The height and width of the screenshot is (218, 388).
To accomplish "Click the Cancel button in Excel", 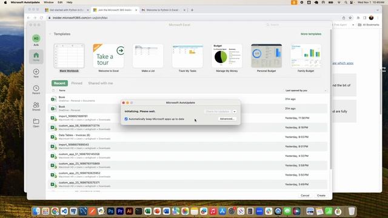I will (x=305, y=196).
